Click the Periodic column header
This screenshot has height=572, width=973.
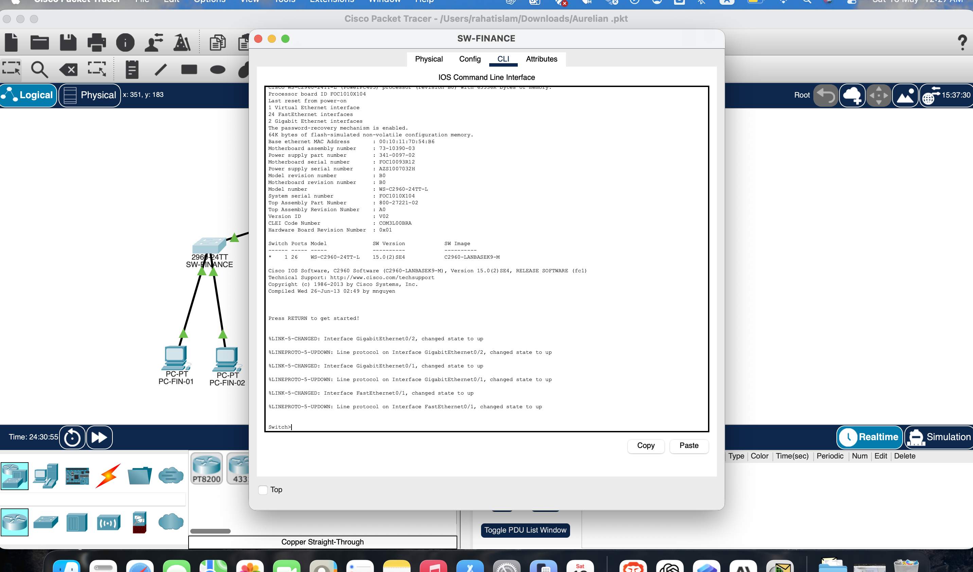point(830,456)
